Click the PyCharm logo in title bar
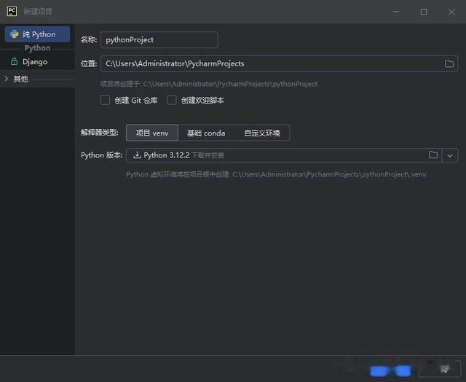 [x=12, y=12]
